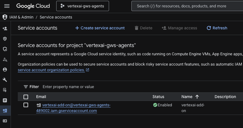Click the Email column header
Screen dimensions: 243x128
point(41,97)
